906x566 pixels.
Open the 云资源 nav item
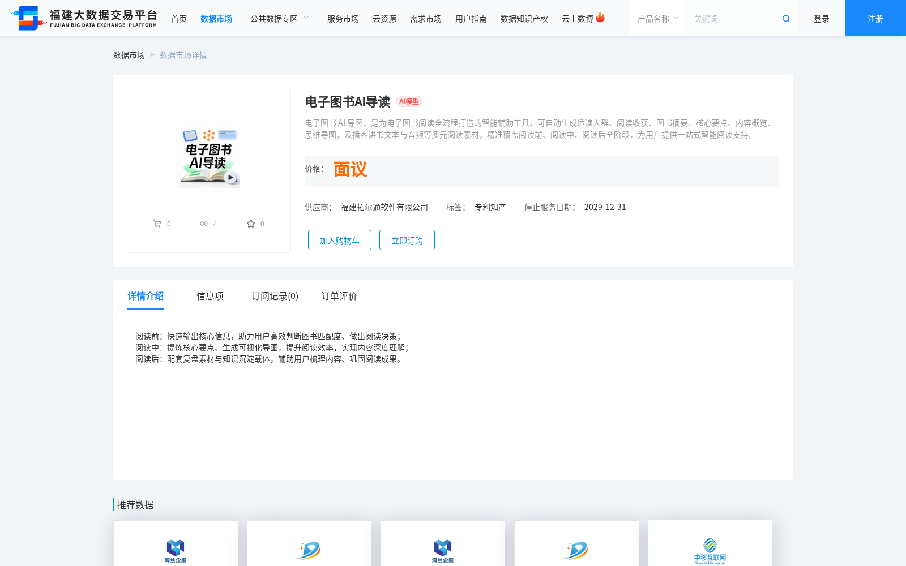click(x=384, y=19)
